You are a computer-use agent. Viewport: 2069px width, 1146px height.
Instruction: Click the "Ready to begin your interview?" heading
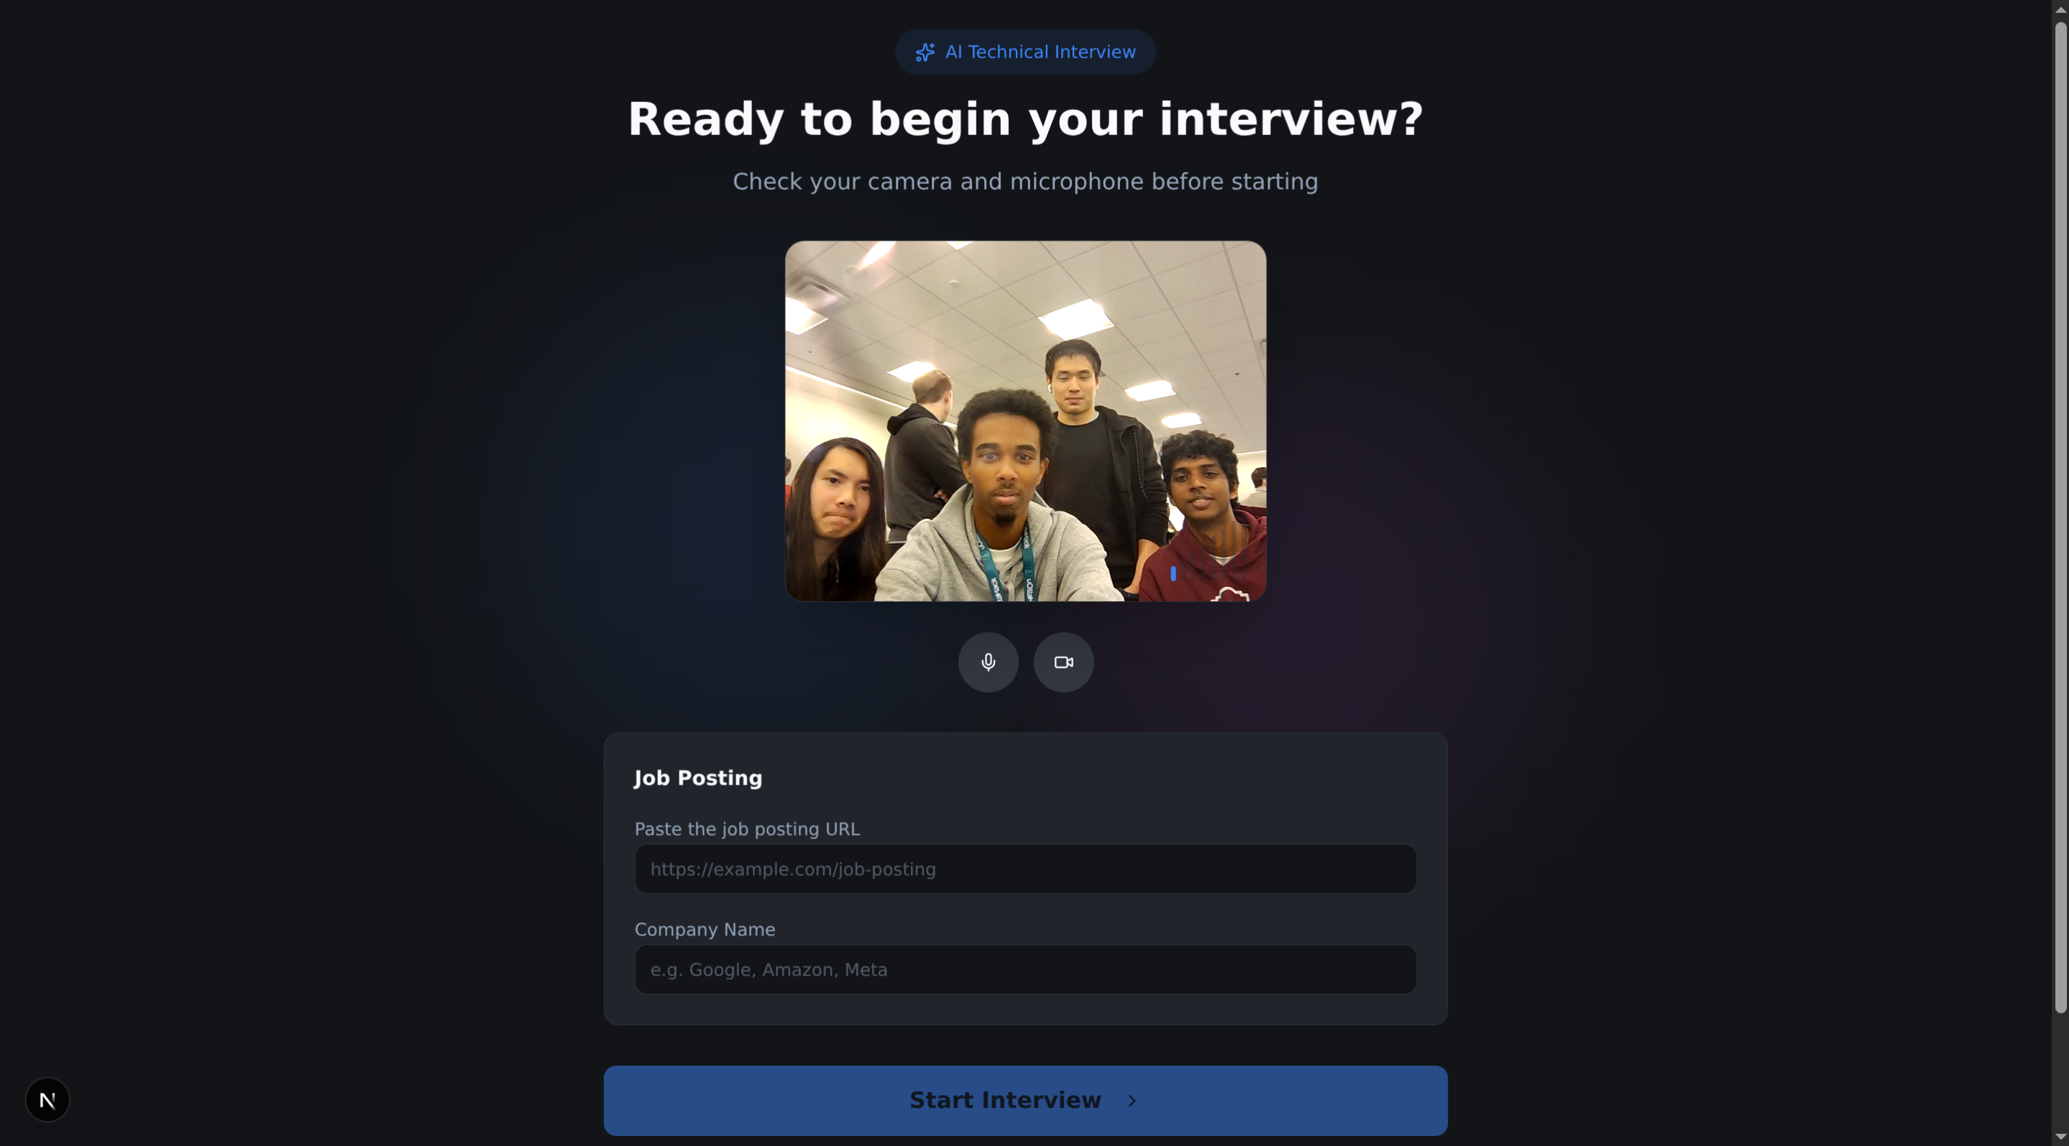click(x=1025, y=119)
